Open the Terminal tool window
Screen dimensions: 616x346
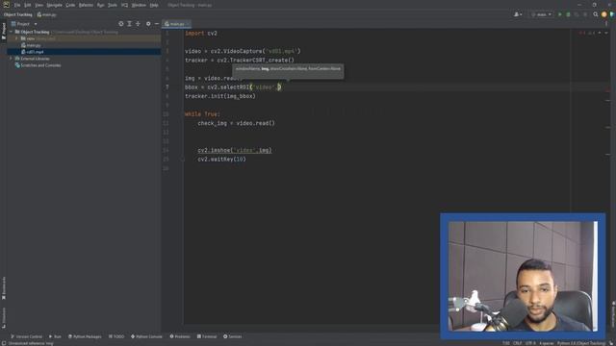207,336
